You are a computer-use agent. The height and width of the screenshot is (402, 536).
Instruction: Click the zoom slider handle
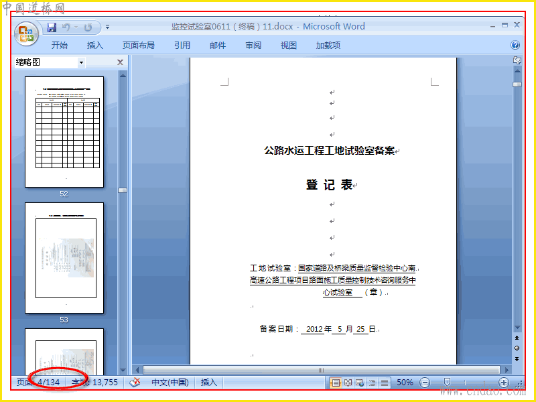(447, 382)
